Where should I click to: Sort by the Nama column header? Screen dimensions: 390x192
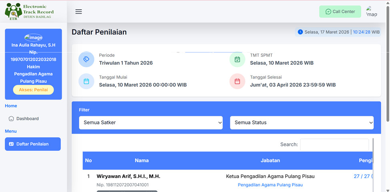[x=142, y=160]
